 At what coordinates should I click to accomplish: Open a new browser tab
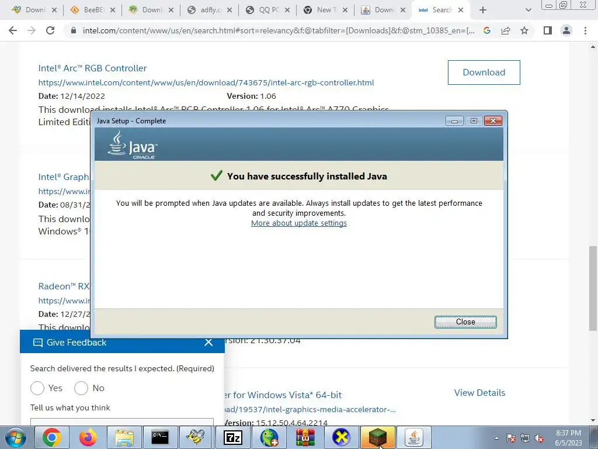point(483,10)
